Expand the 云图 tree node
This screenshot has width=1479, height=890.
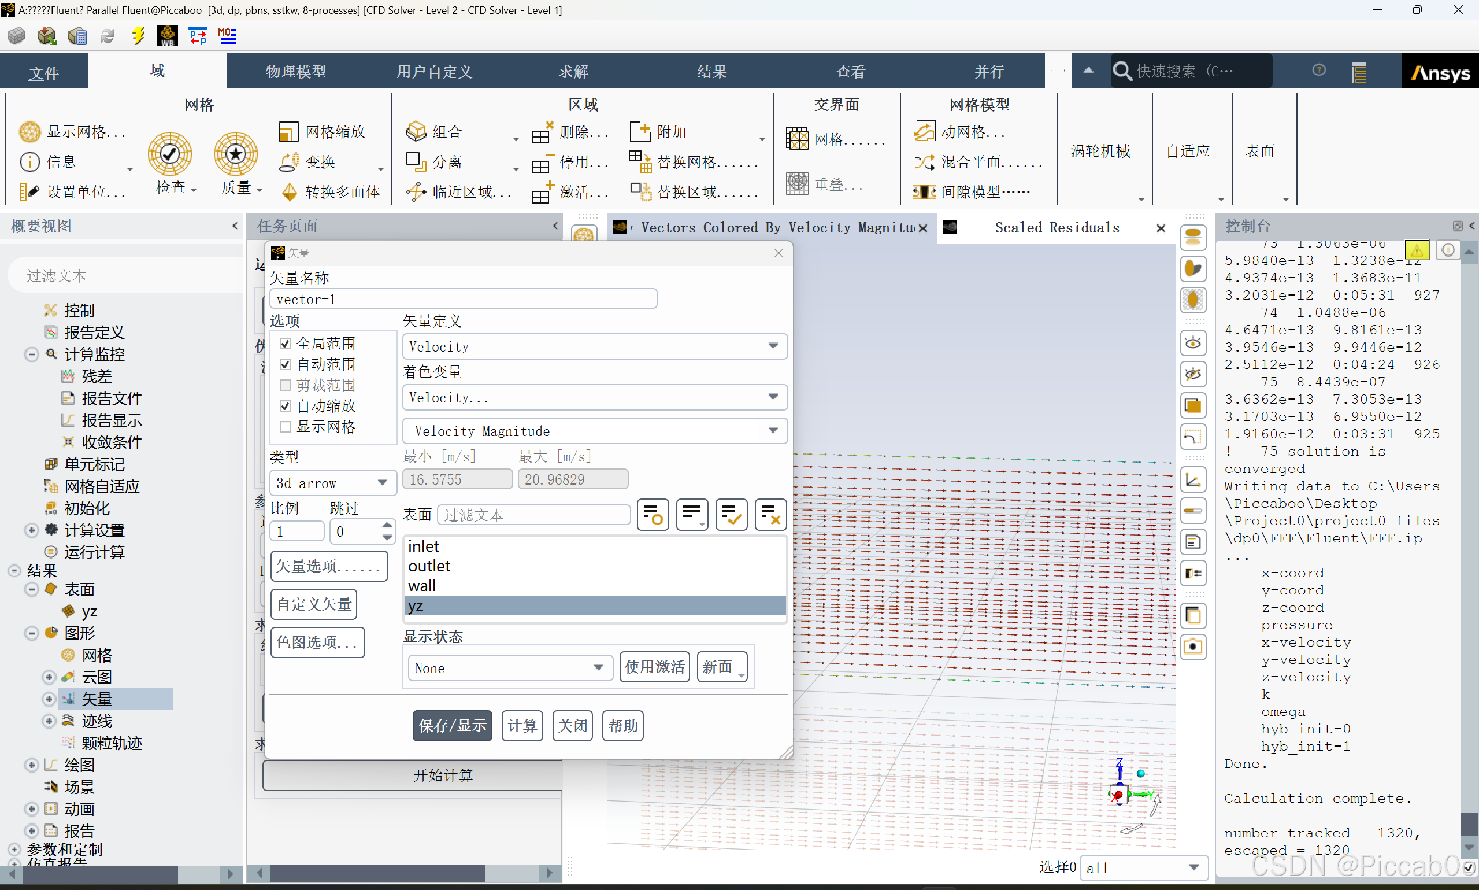click(49, 678)
